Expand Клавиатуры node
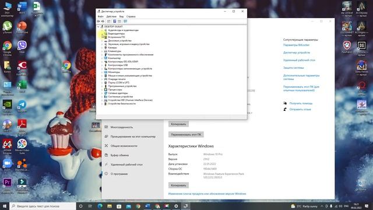 click(102, 51)
